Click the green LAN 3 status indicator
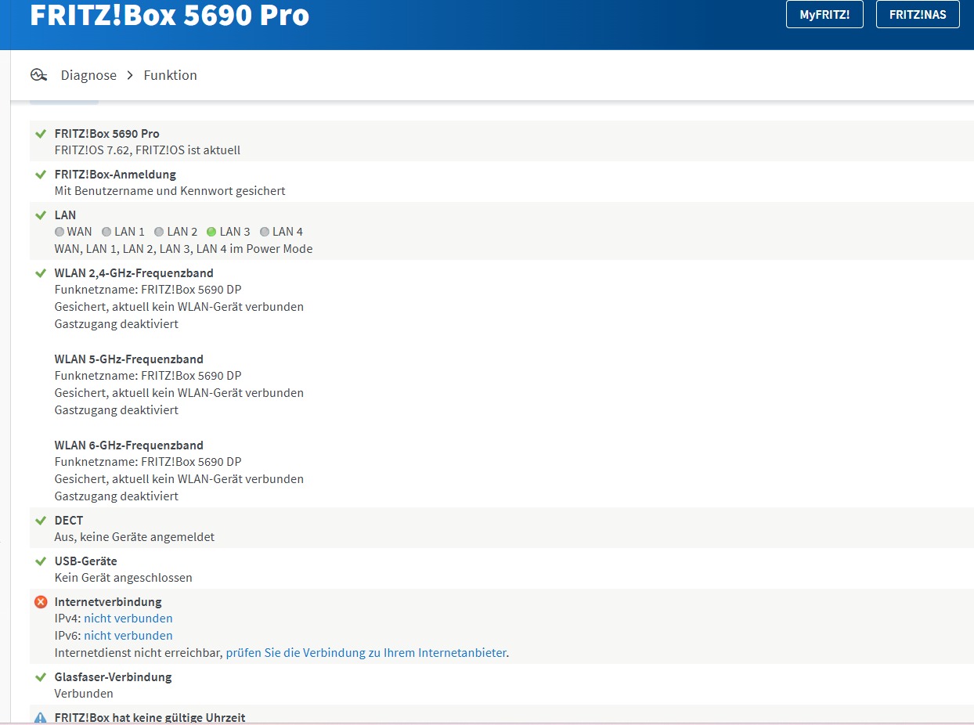Screen dimensions: 974x725 coord(211,232)
